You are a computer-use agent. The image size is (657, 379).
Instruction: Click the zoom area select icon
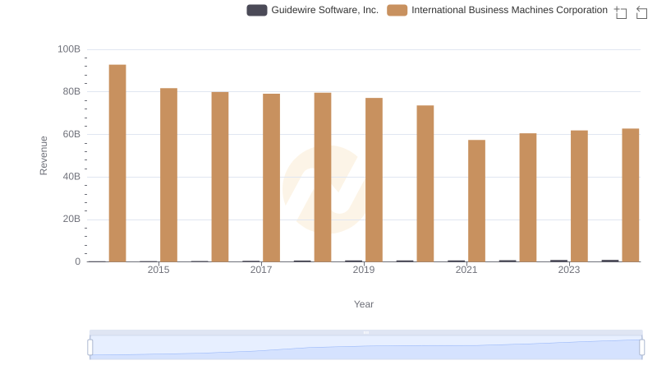(x=621, y=12)
